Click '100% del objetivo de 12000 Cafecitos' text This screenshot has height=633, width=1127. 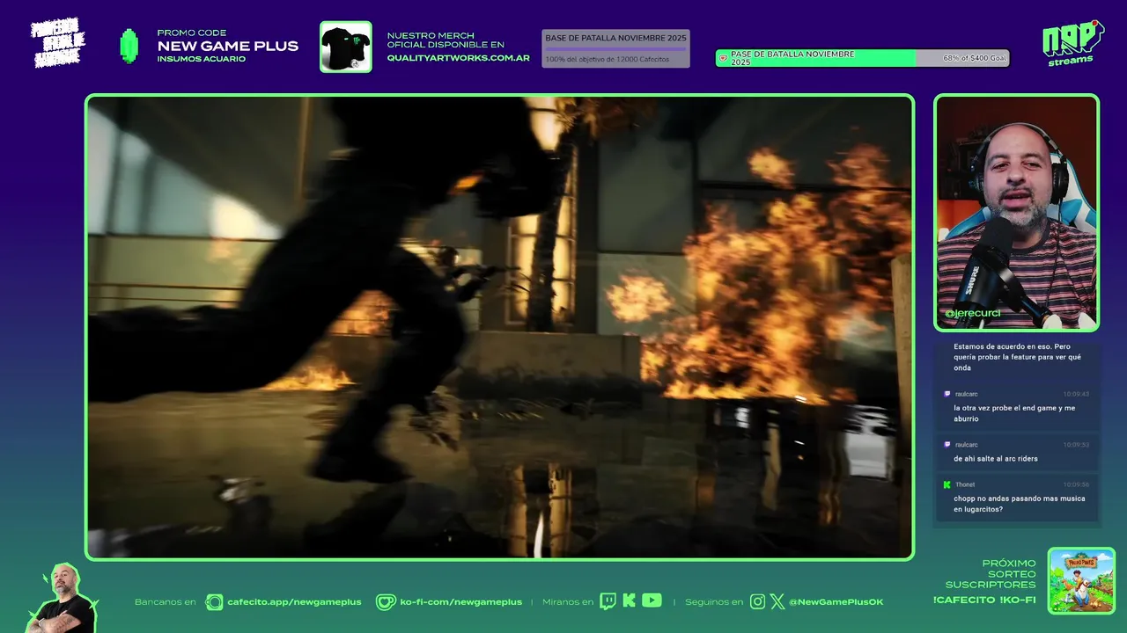point(607,60)
